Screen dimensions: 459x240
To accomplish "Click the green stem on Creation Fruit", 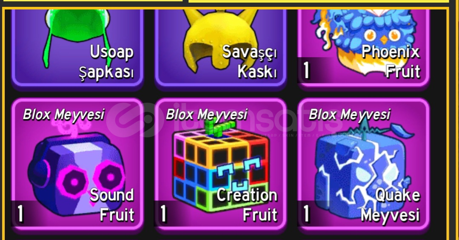I will (219, 127).
